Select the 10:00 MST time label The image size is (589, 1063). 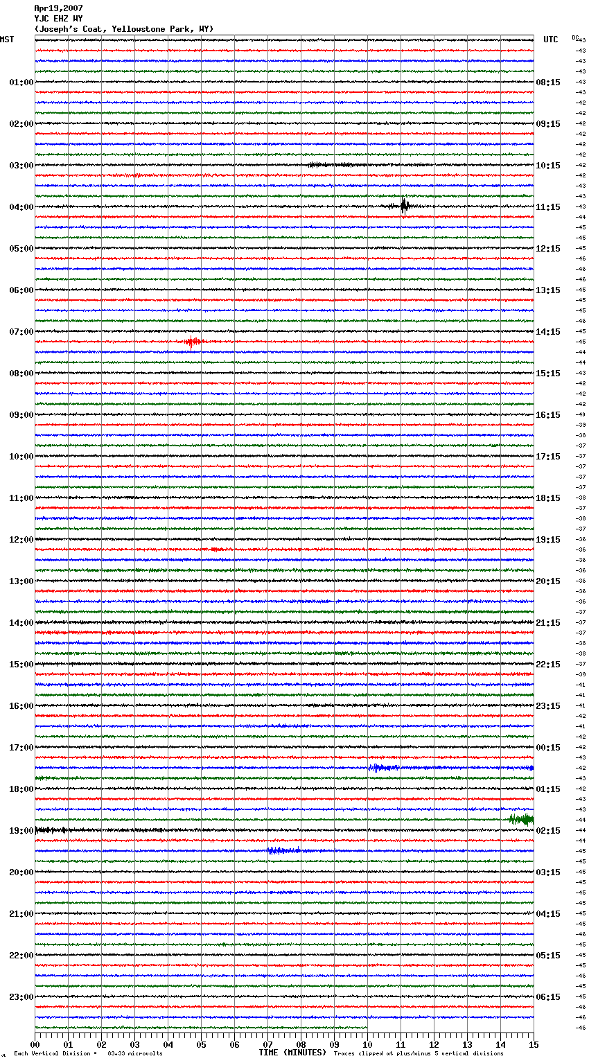[x=21, y=457]
